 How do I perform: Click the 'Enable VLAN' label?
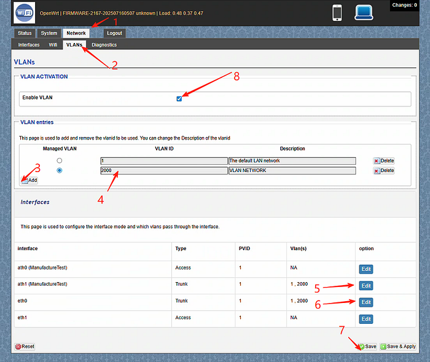[x=37, y=98]
